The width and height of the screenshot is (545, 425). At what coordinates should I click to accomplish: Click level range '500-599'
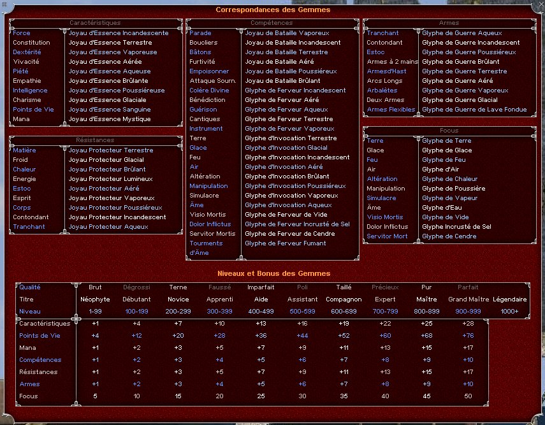(x=302, y=312)
